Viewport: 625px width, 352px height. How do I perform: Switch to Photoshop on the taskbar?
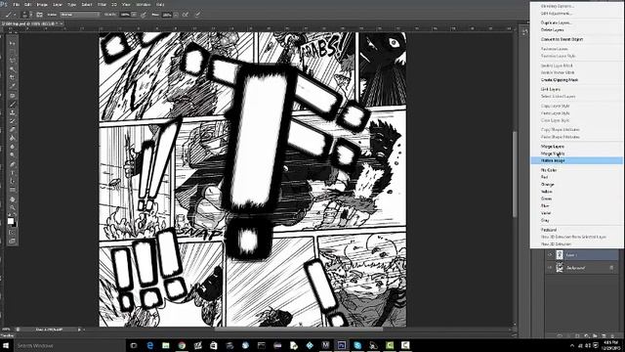pos(342,345)
